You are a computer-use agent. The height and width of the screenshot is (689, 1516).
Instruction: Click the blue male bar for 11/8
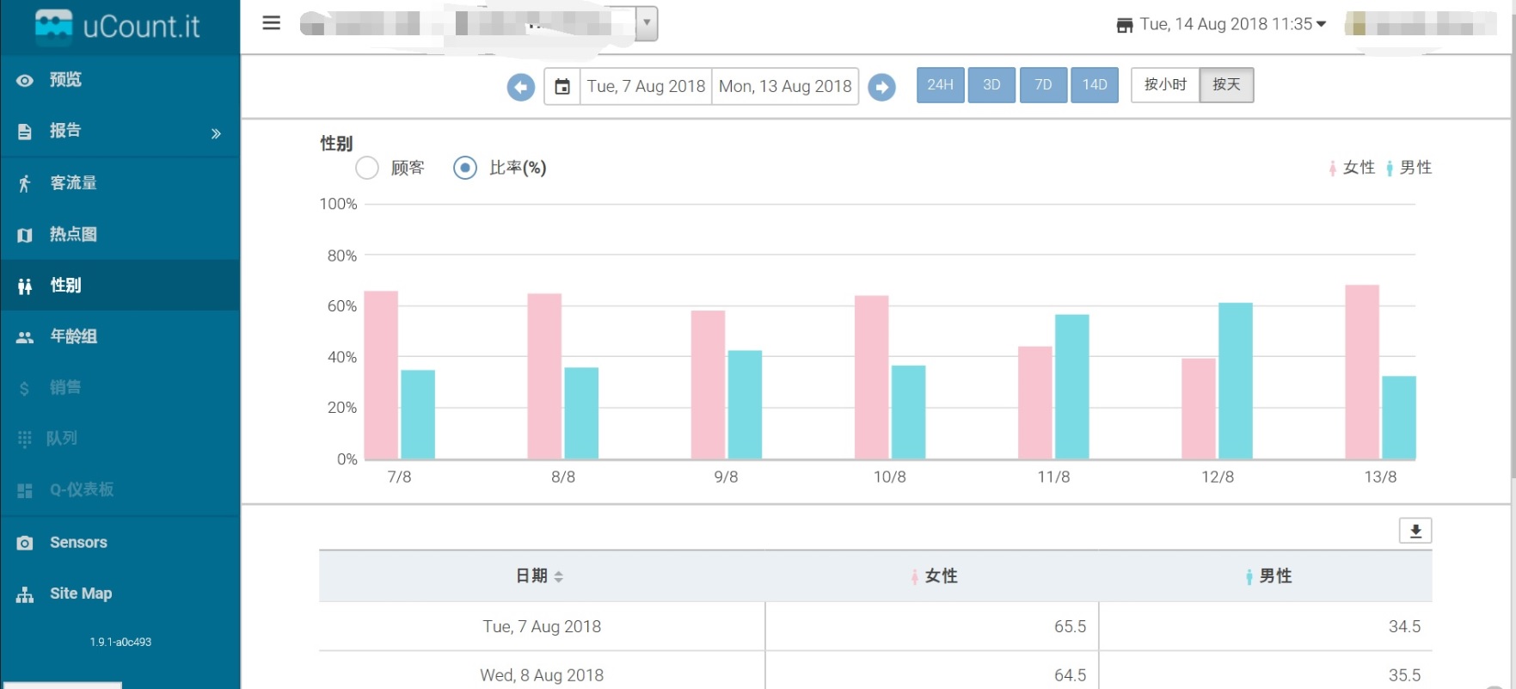[1072, 387]
